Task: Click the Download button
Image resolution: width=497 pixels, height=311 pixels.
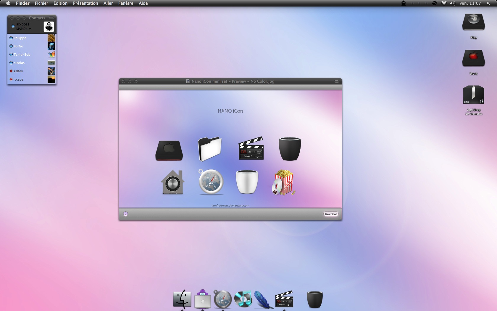Action: [x=331, y=214]
